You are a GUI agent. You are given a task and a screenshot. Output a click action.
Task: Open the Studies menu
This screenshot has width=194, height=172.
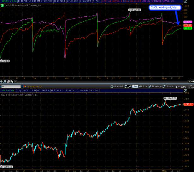coord(169,86)
